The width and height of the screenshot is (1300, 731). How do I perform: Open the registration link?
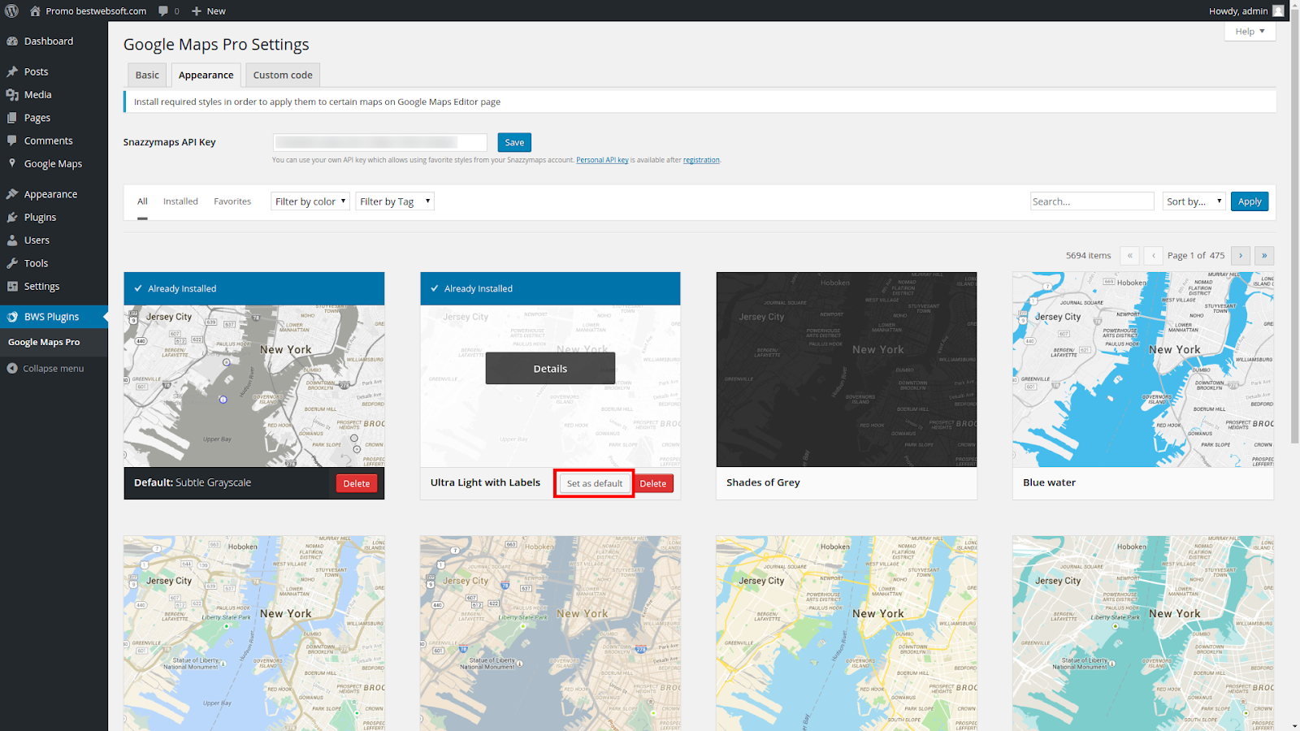coord(701,160)
